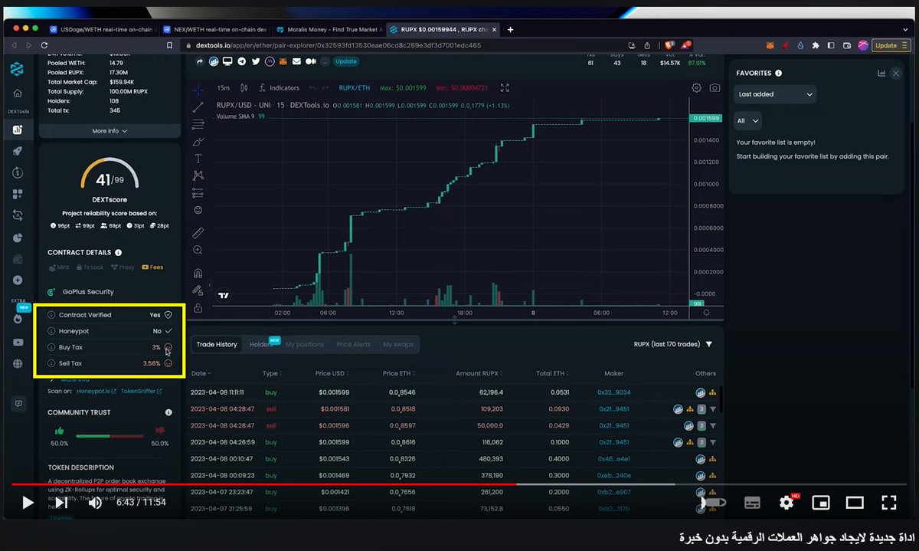919x551 pixels.
Task: Switch to the My positions tab
Action: (305, 344)
